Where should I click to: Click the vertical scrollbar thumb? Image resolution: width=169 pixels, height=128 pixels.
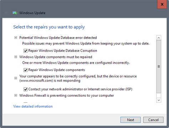point(159,66)
